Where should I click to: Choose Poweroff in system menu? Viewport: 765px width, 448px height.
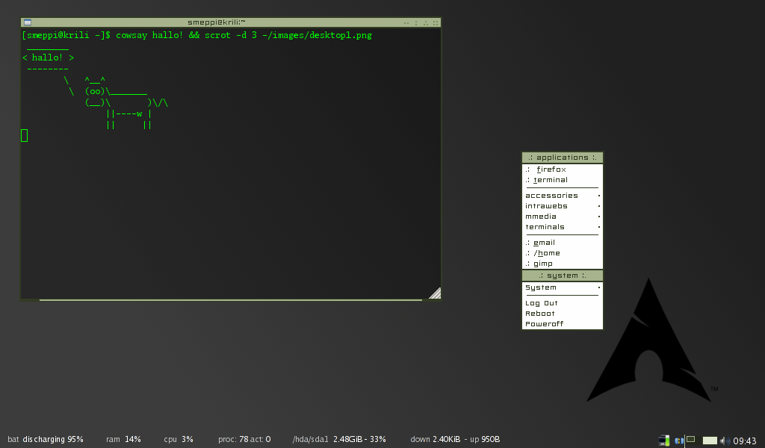[x=562, y=324]
